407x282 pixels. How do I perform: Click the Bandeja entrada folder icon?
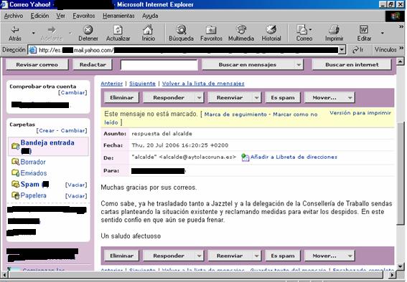click(x=15, y=147)
